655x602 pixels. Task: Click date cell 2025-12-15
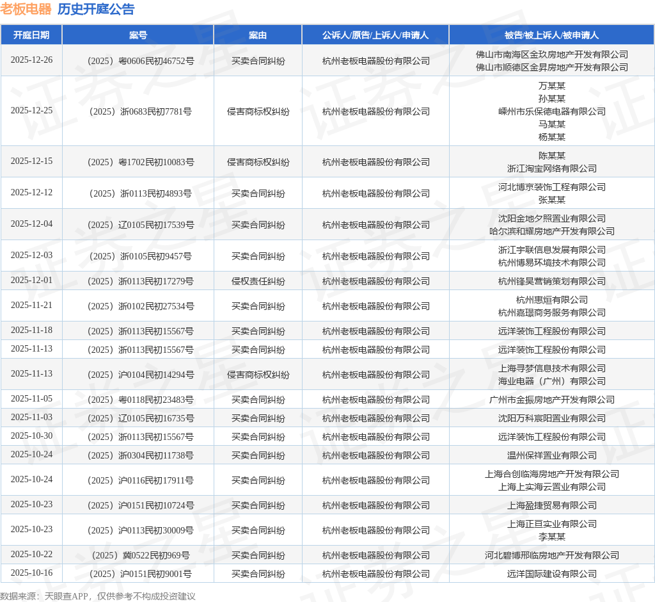click(x=32, y=161)
